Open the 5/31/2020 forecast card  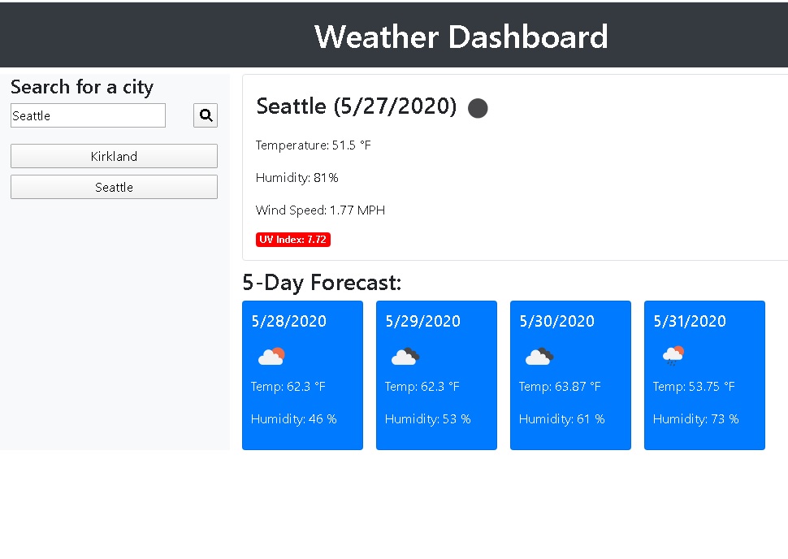point(704,375)
